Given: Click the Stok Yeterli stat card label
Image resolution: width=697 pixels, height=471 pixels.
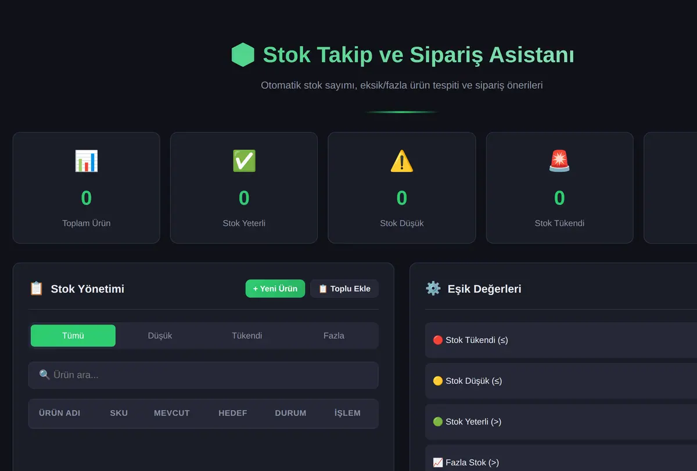Looking at the screenshot, I should coord(244,223).
